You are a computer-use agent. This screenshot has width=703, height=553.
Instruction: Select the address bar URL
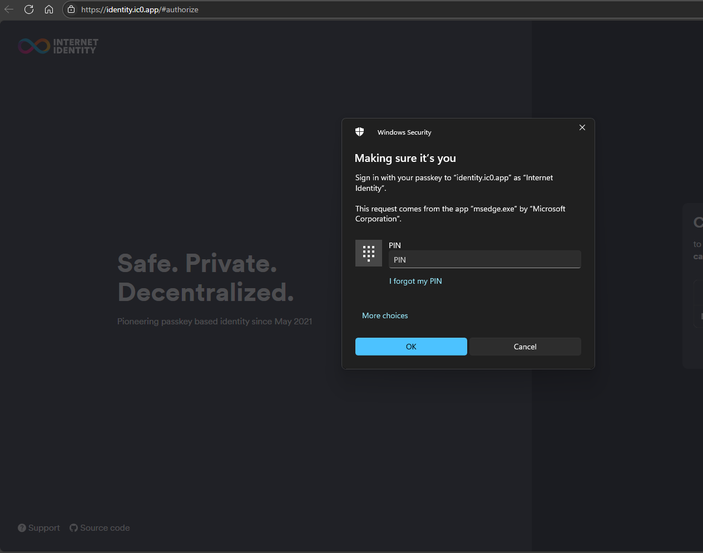(x=140, y=9)
